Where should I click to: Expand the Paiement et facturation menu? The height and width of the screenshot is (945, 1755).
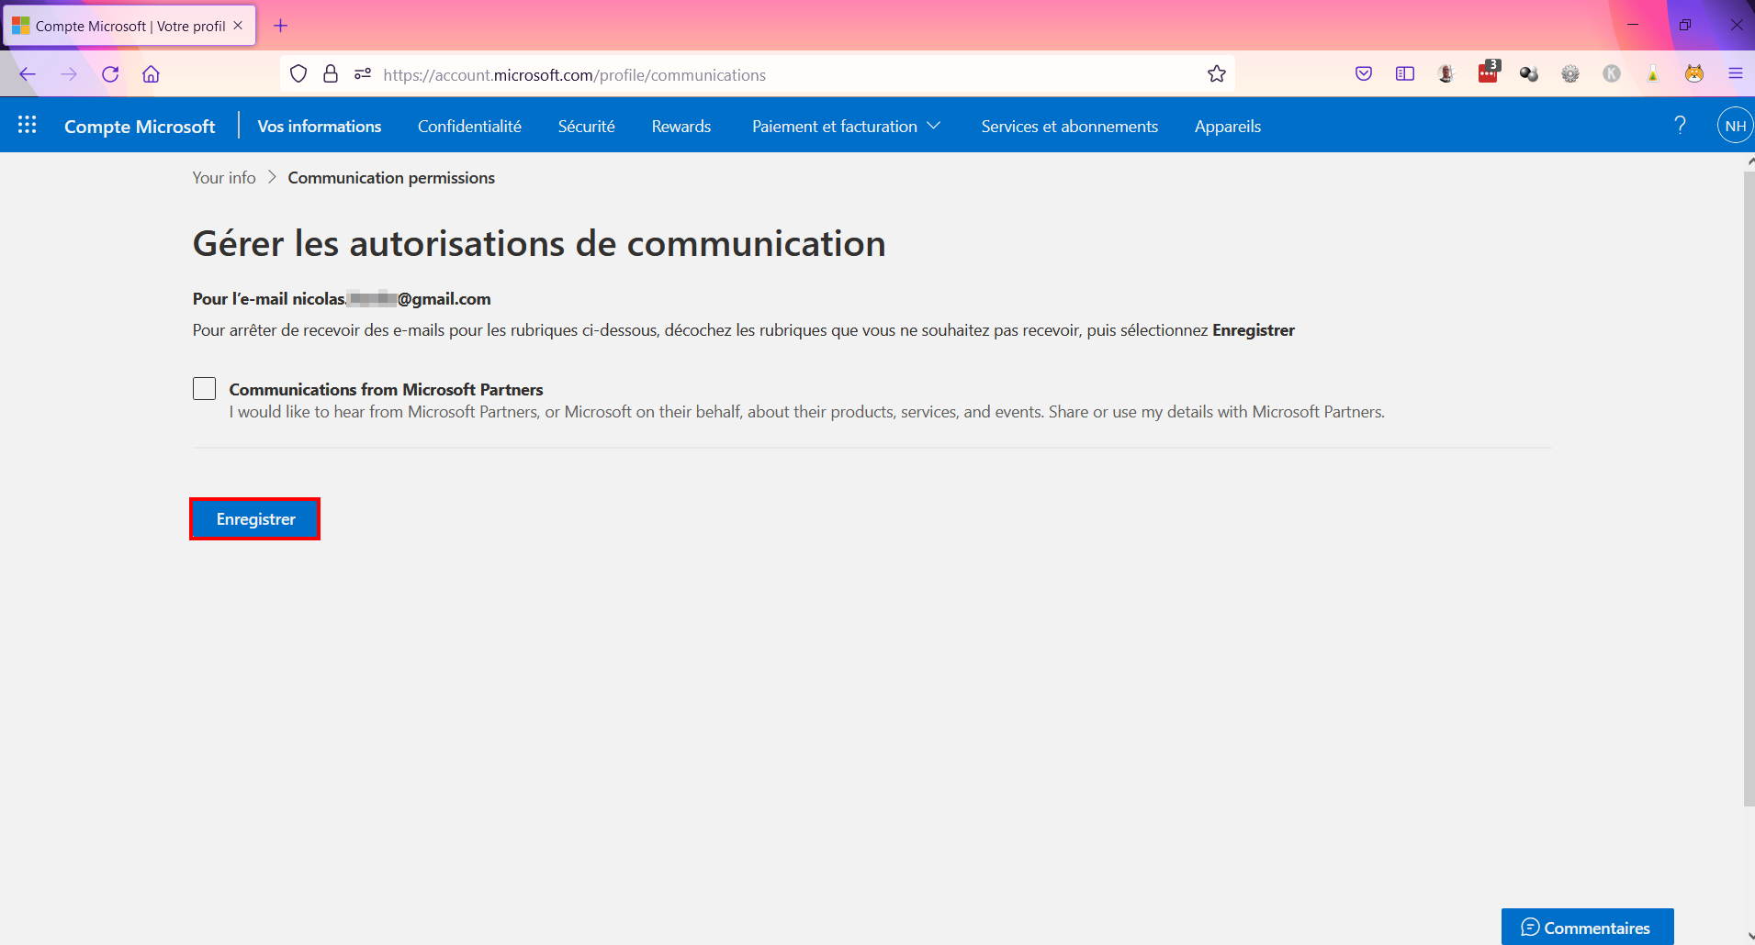846,127
